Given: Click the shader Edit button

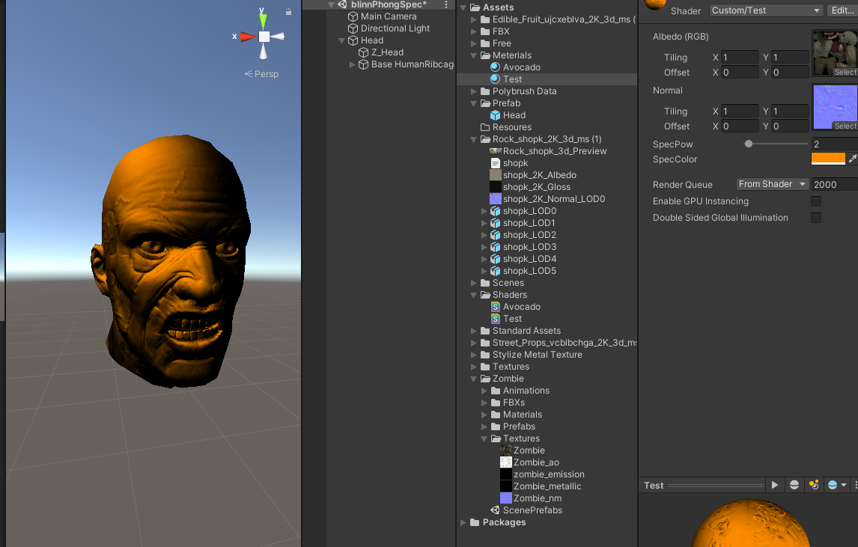Looking at the screenshot, I should pos(842,10).
